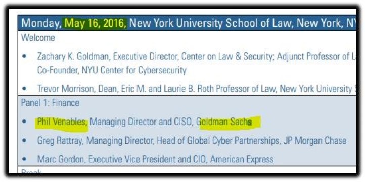Click the highlighted date May 16, 2016

96,23
